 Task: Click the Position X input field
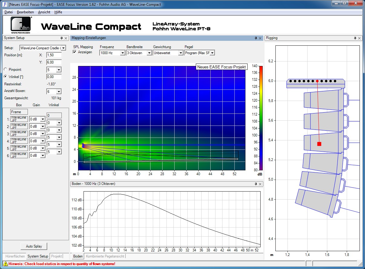54,55
